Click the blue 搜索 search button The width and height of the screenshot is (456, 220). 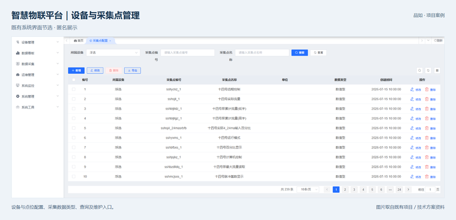(x=300, y=53)
